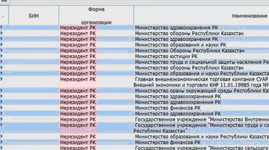Viewport: 269px width, 150px height.
Task: Click the tab at the top-left corner
Action: tap(5, 2)
